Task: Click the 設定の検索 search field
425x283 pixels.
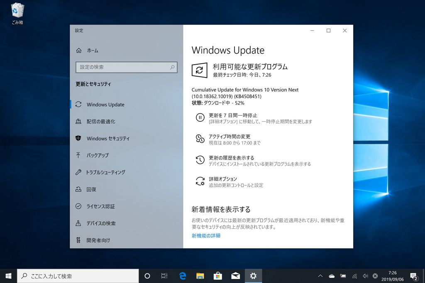Action: pos(126,67)
